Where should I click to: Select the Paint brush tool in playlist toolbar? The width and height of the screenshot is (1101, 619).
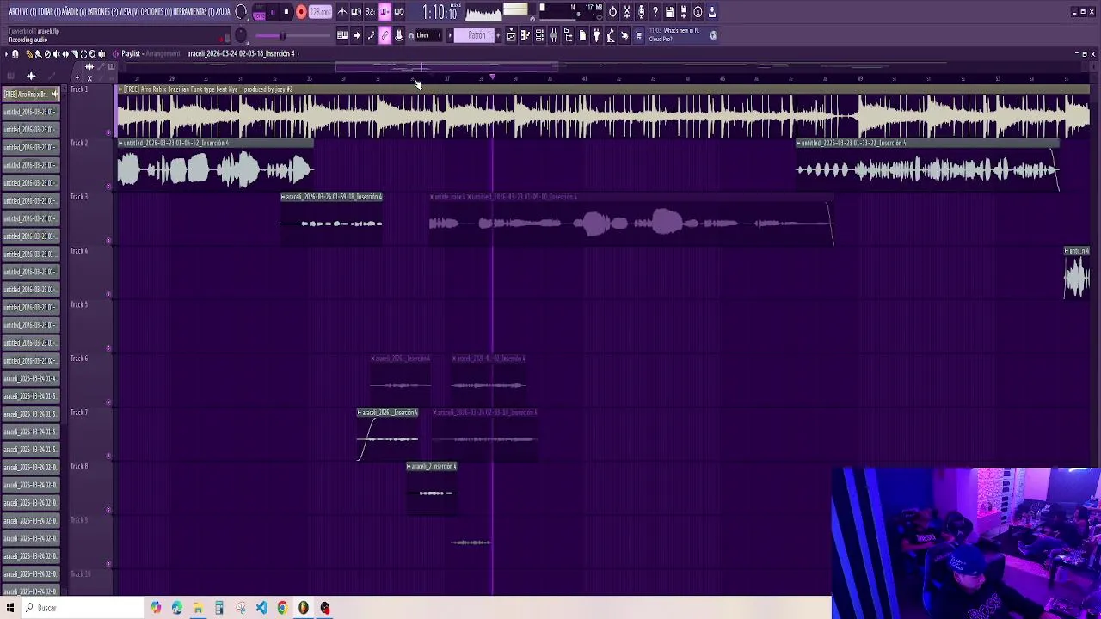(x=38, y=53)
